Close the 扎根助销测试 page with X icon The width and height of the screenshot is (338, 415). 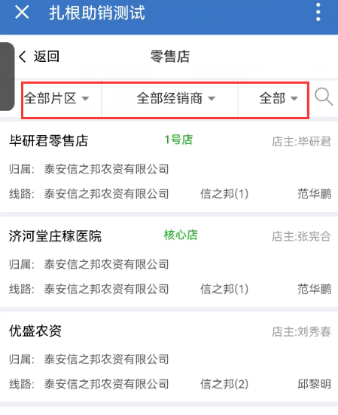point(22,12)
